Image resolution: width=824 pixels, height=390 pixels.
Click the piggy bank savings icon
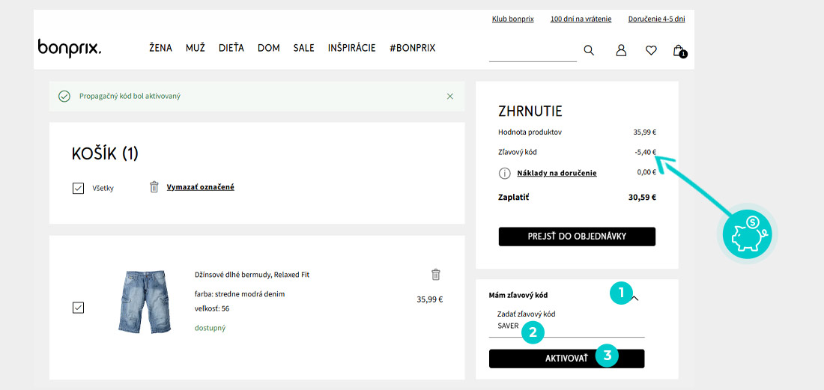tap(748, 232)
